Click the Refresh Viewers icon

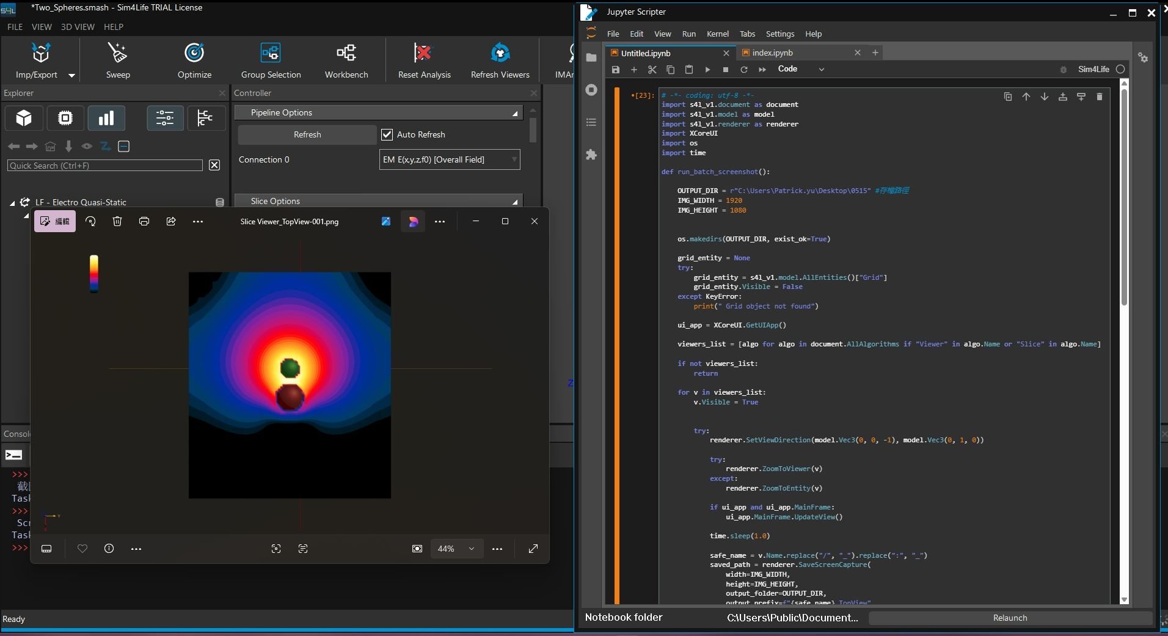pyautogui.click(x=500, y=53)
